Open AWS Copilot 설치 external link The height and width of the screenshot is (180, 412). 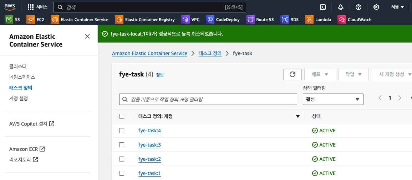click(x=32, y=124)
